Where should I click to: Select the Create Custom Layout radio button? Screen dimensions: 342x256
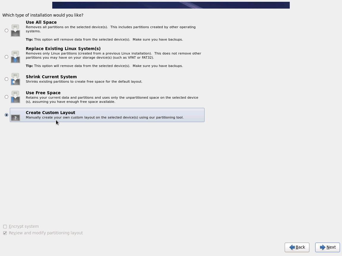click(x=7, y=115)
